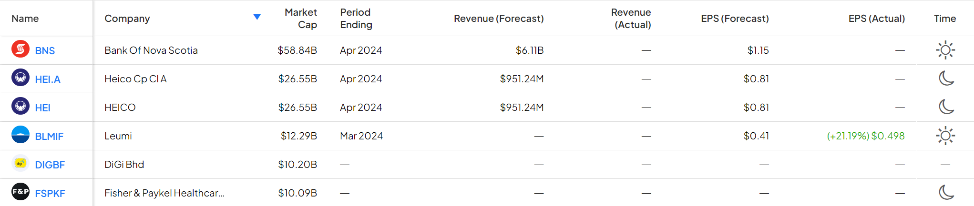Click the $12.29B market cap value

pyautogui.click(x=299, y=136)
